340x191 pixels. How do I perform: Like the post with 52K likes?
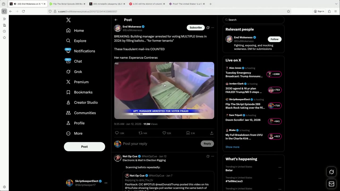pos(164,133)
